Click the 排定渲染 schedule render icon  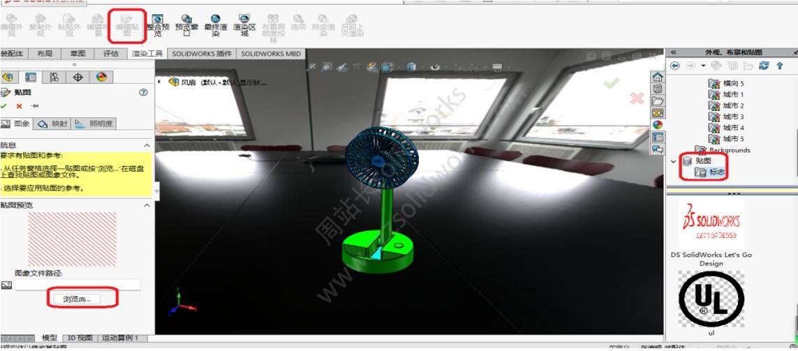pos(324,25)
